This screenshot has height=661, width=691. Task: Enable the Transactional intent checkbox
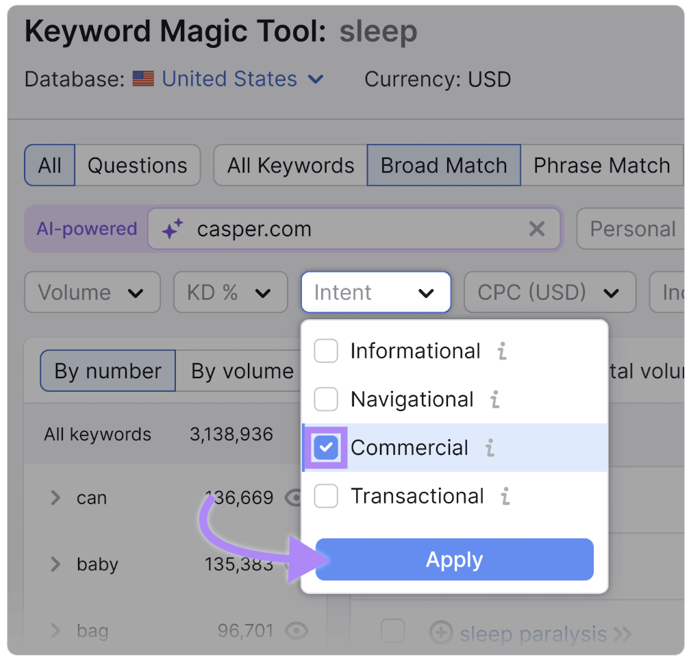click(326, 497)
